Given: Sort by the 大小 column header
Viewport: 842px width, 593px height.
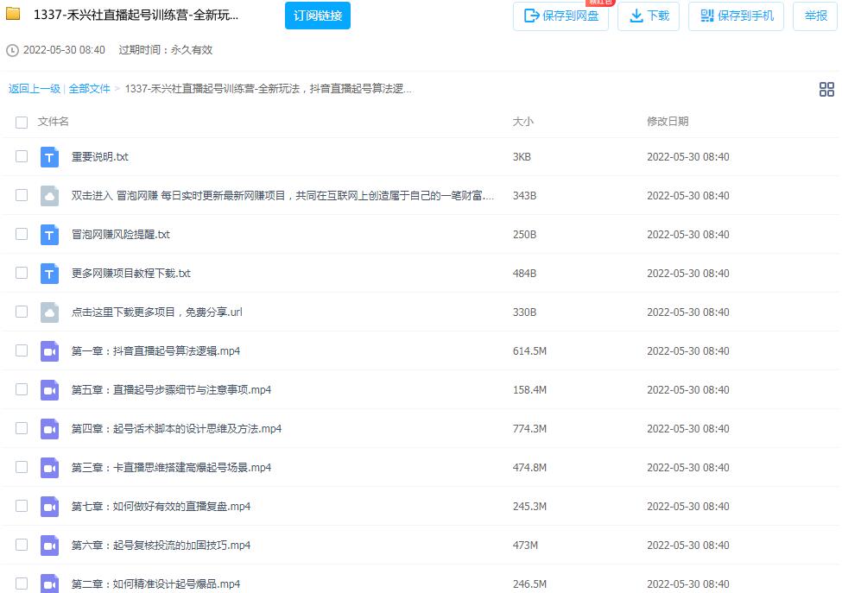Looking at the screenshot, I should pos(523,122).
